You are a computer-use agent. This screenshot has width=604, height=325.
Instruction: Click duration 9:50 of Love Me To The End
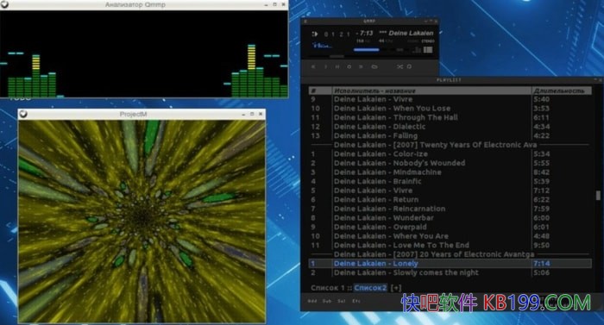point(542,246)
